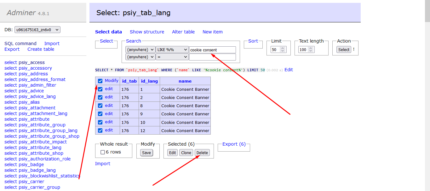Switch to Show structure
The height and width of the screenshot is (191, 430).
(x=147, y=32)
